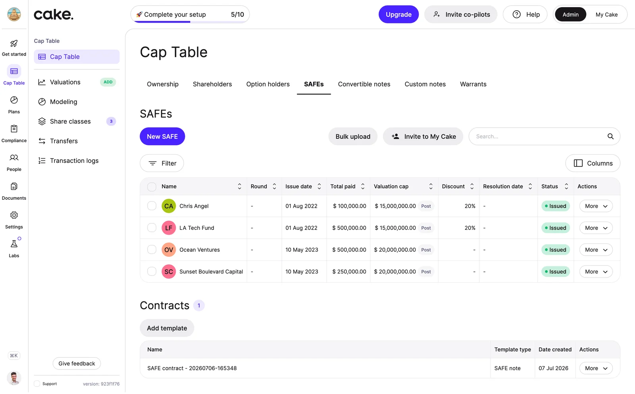Switch to Ownership tab
This screenshot has height=394, width=635.
point(163,84)
